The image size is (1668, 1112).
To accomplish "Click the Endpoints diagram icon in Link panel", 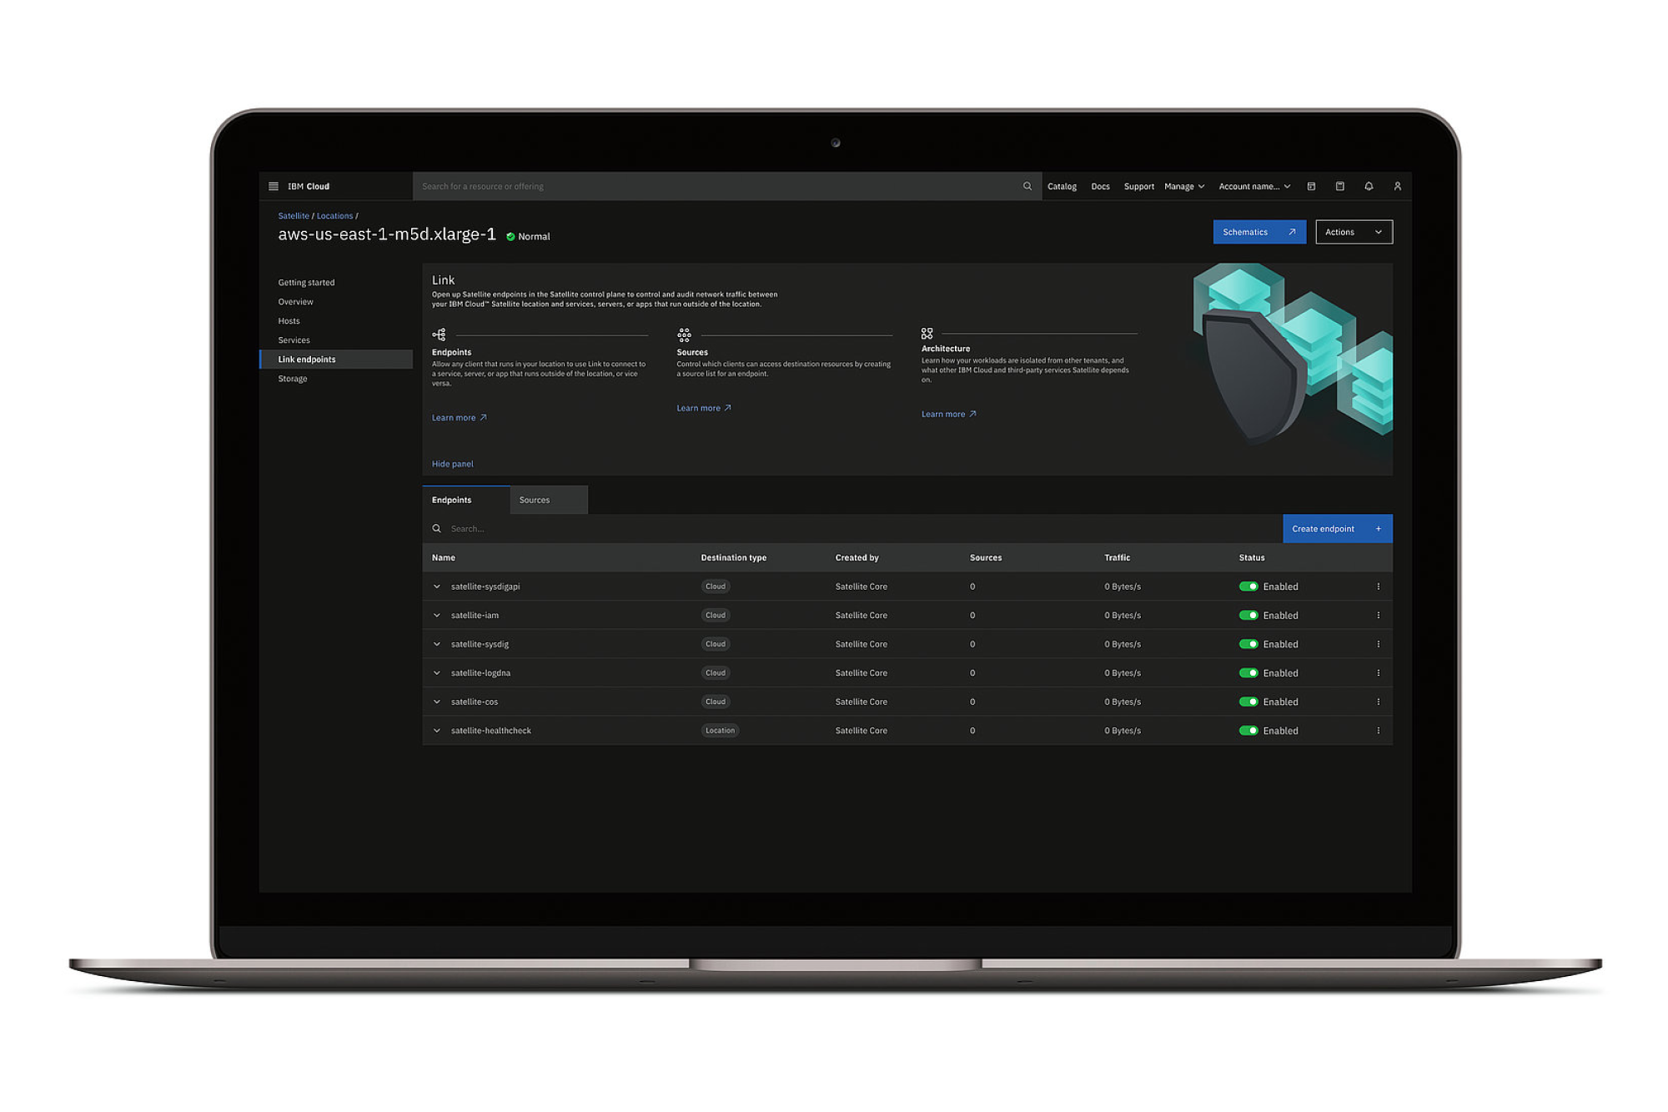I will (x=439, y=335).
